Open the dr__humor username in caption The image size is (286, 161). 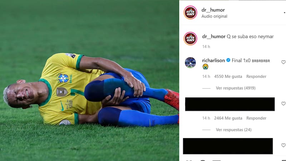(x=213, y=36)
